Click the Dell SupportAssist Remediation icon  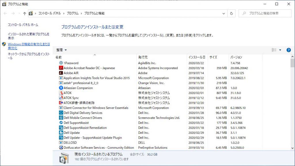(x=61, y=127)
